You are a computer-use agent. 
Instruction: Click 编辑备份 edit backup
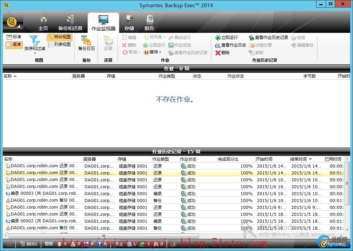pos(302,45)
